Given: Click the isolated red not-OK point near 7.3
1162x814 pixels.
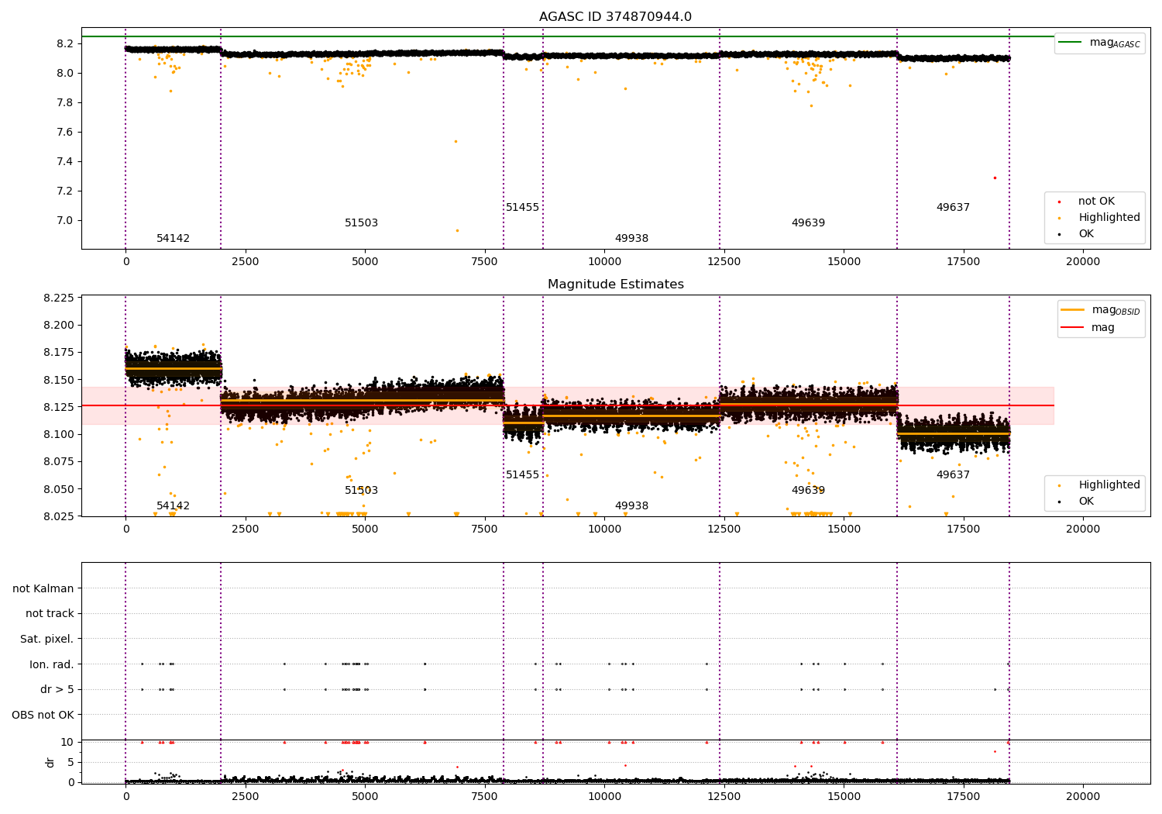Looking at the screenshot, I should (995, 178).
